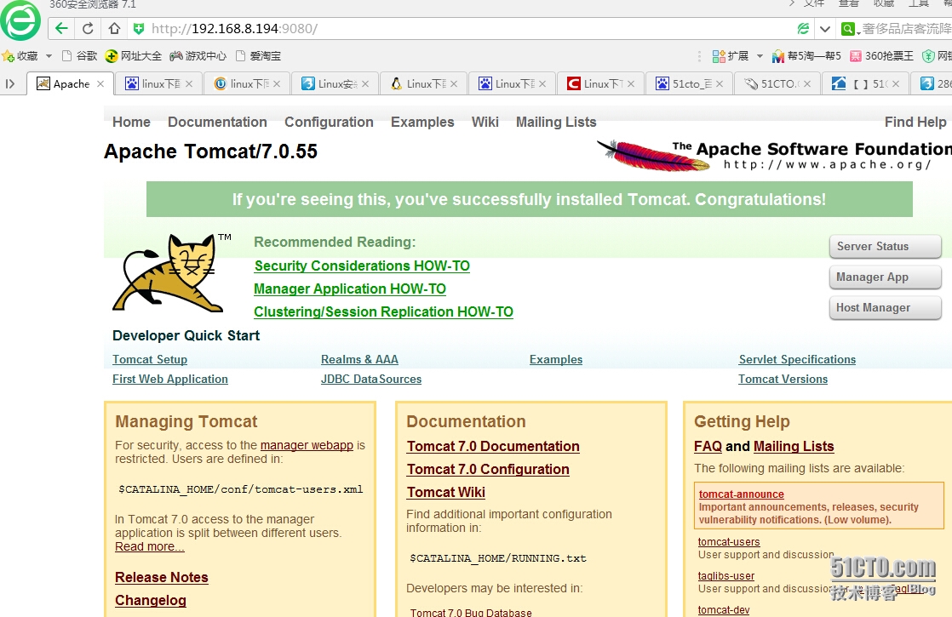The image size is (952, 617).
Task: Reload the page with refresh icon
Action: [88, 29]
